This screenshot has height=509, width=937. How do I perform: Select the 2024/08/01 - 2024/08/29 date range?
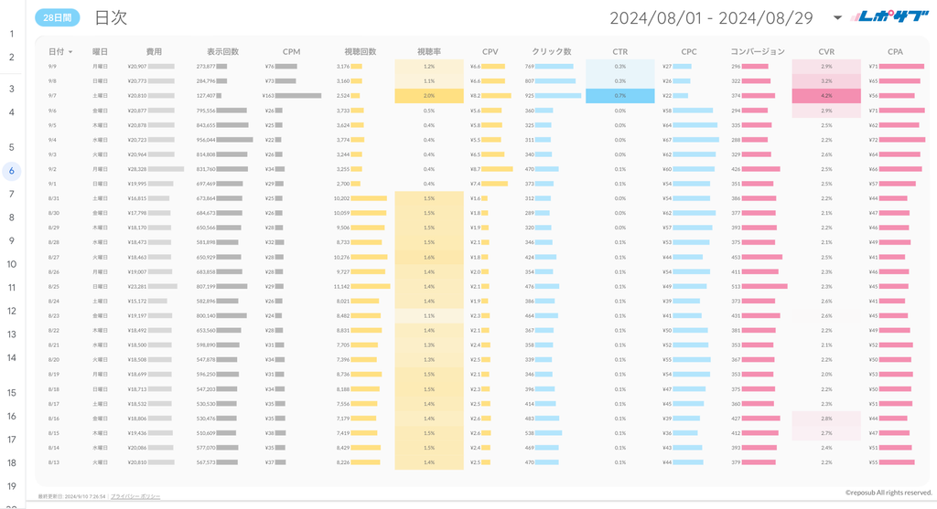pos(711,17)
